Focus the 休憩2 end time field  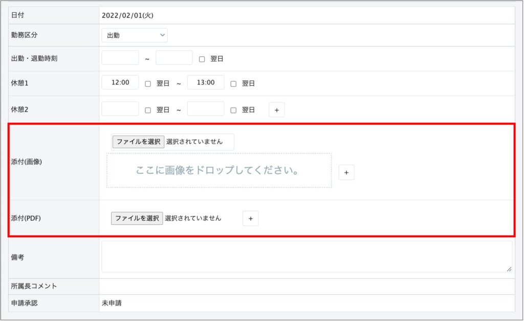pyautogui.click(x=206, y=109)
